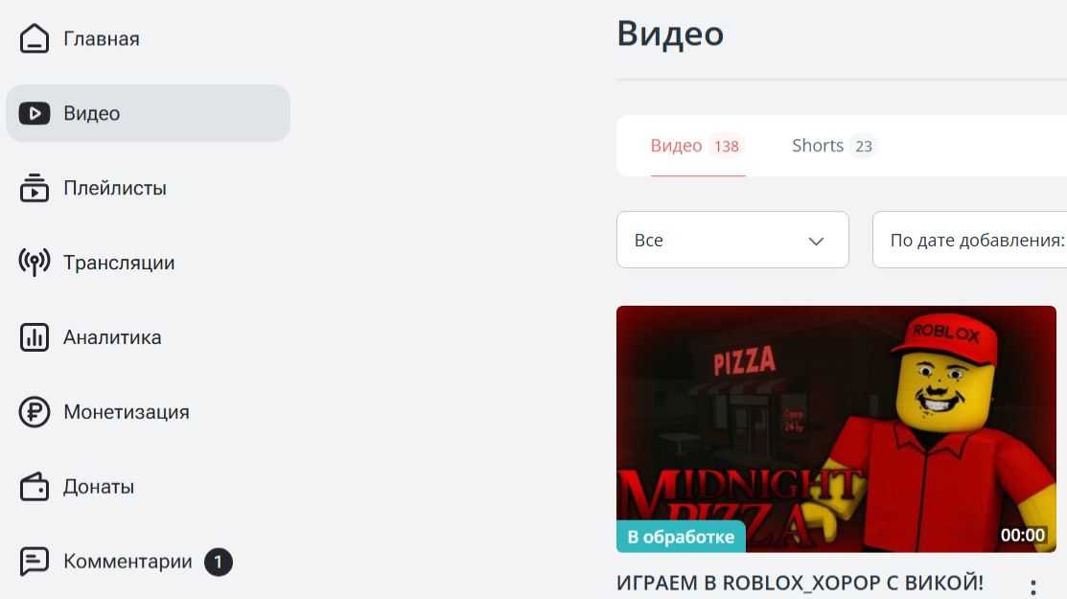Screen dimensions: 1067x599
Task: Go to Главная in sidebar
Action: coord(102,38)
